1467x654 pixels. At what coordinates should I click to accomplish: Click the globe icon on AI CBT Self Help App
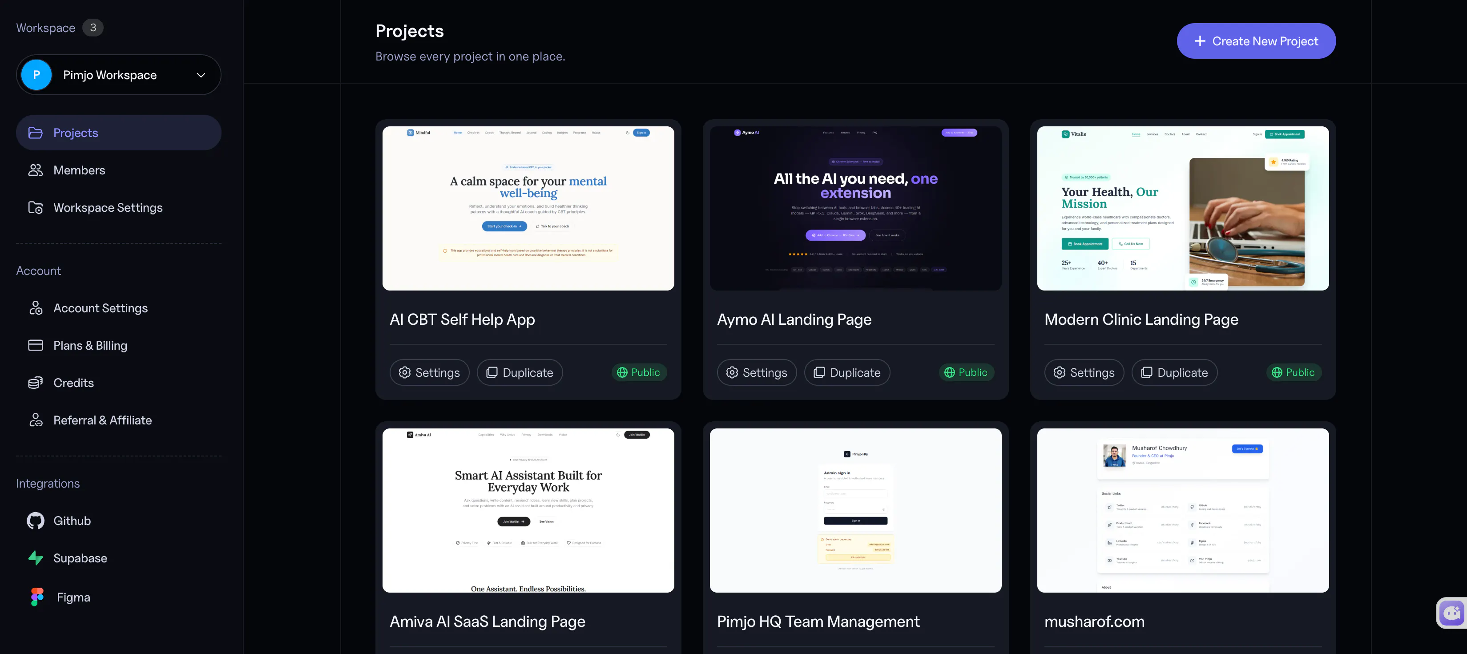point(622,372)
